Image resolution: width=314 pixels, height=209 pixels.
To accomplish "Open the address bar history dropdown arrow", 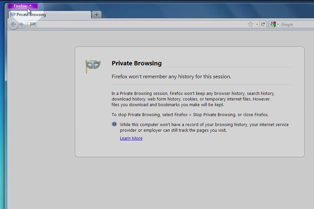I will tap(257, 25).
